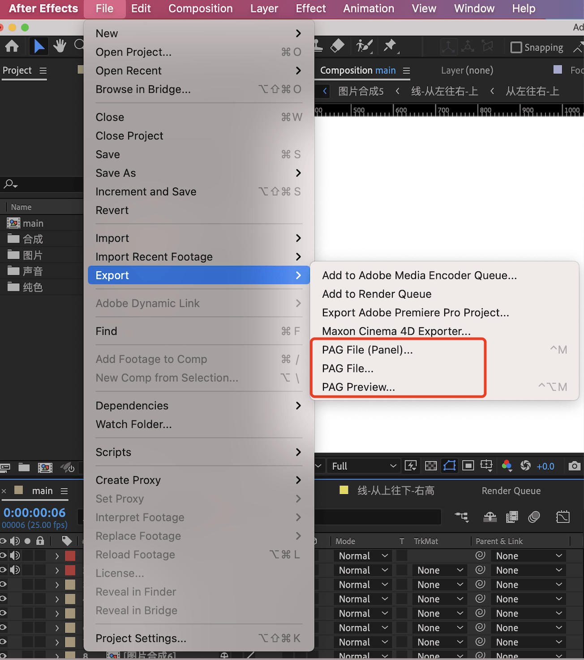Expand the Open Recent submenu

[x=198, y=71]
